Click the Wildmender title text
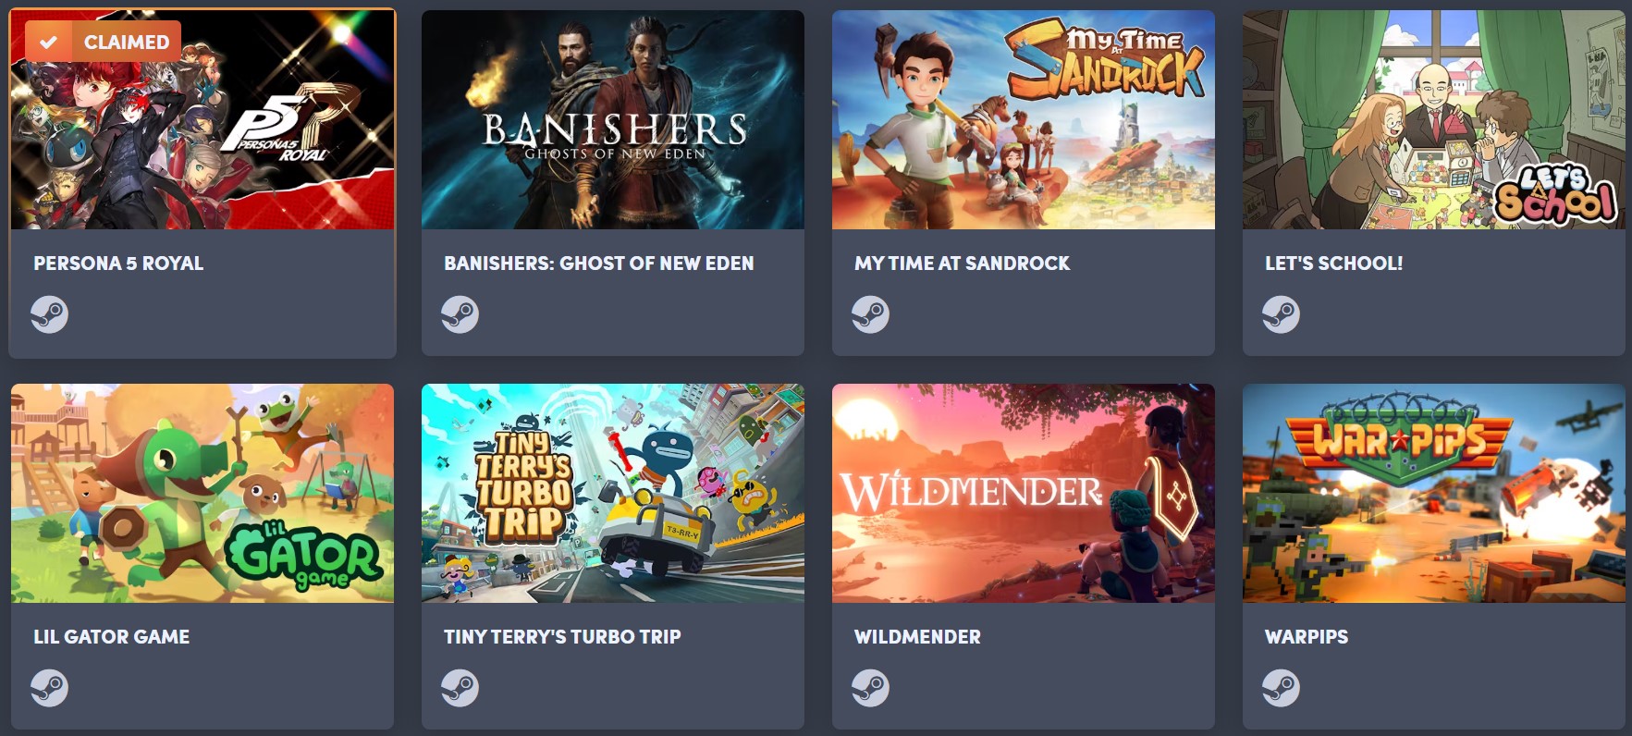 coord(917,637)
